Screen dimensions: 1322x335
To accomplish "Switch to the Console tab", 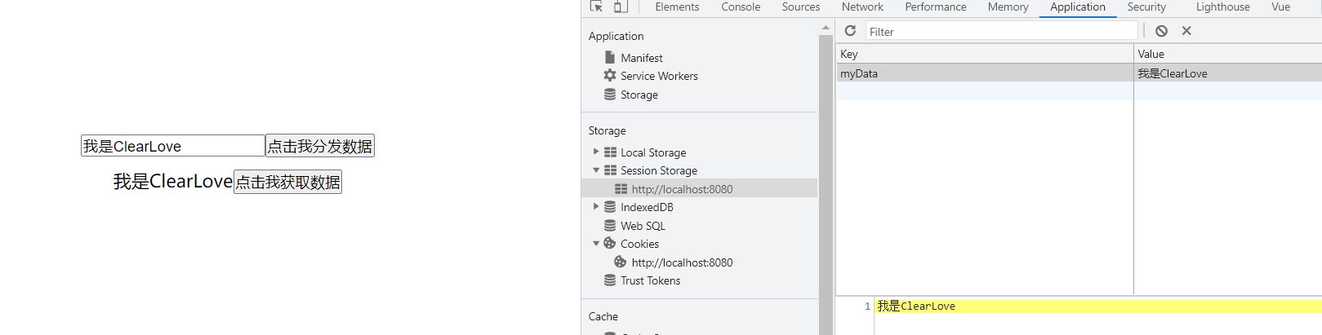I will [741, 7].
